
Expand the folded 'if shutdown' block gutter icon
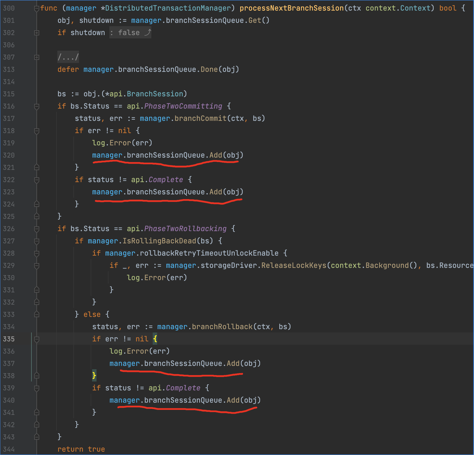36,33
